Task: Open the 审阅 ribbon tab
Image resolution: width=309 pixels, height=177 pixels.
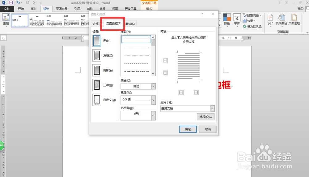Action: coord(103,9)
